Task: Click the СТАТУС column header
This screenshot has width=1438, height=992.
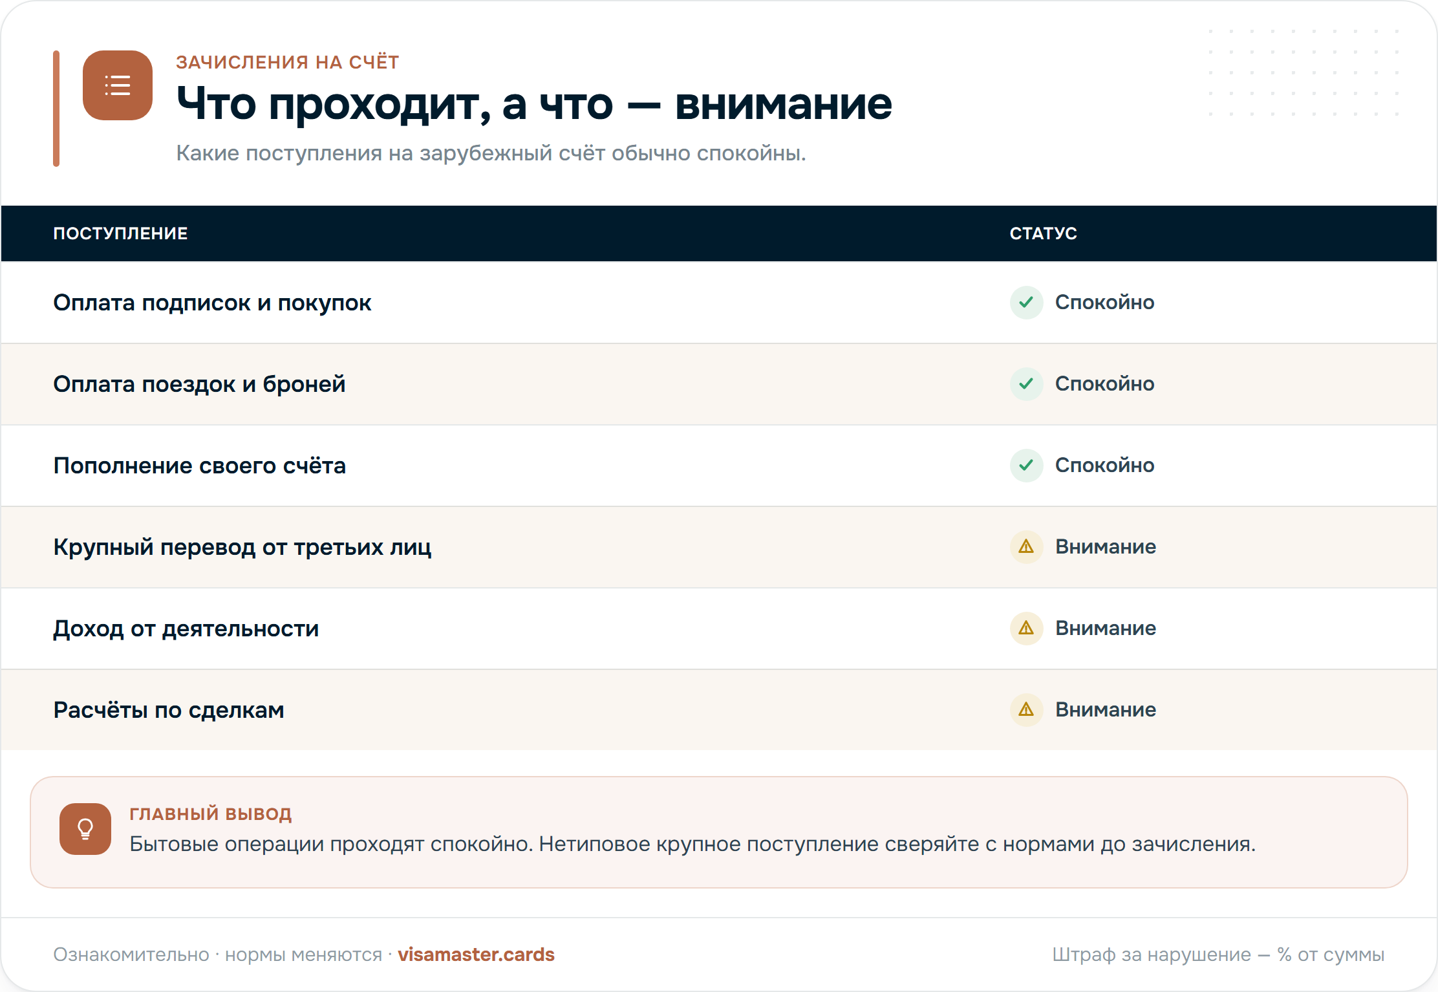Action: [1044, 233]
